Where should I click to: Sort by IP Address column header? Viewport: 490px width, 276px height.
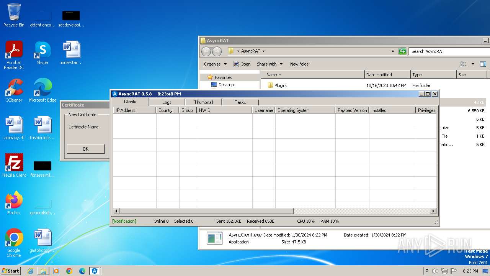[x=135, y=110]
